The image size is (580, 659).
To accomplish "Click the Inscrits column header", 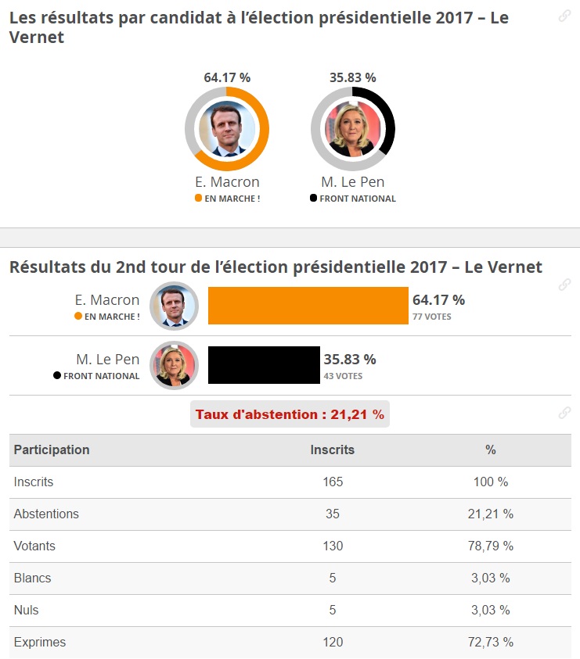I will pos(333,449).
